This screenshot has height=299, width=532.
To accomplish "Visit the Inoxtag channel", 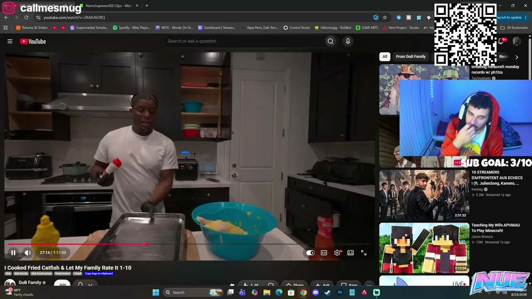I will 477,189.
